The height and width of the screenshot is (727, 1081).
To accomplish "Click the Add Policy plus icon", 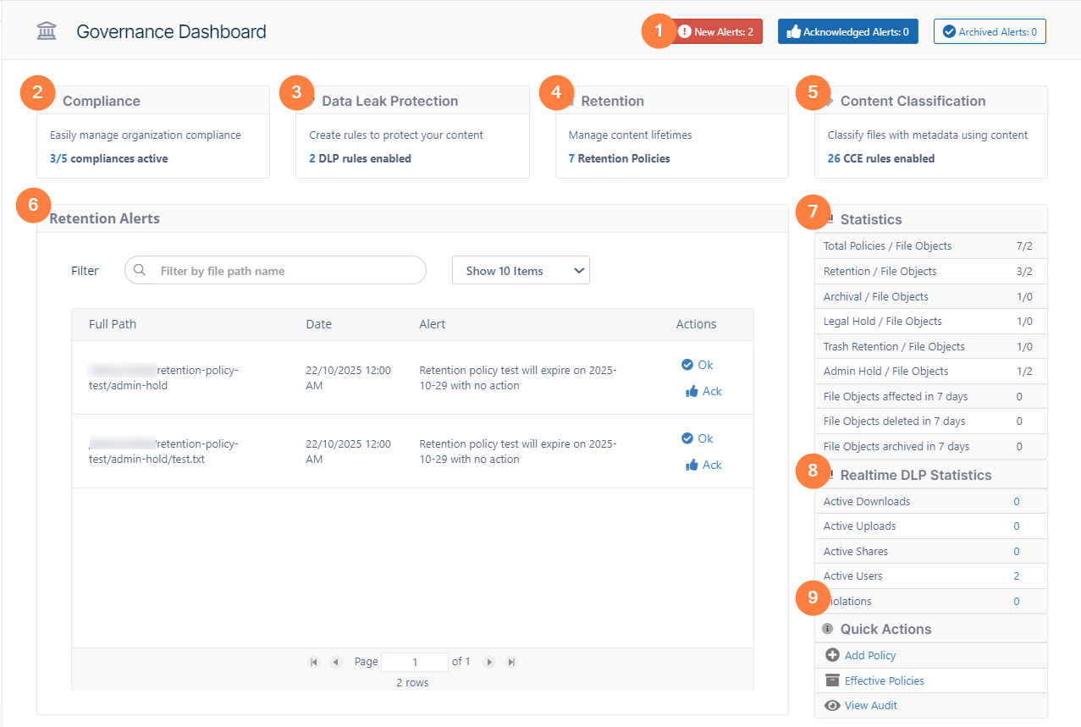I will pyautogui.click(x=832, y=655).
